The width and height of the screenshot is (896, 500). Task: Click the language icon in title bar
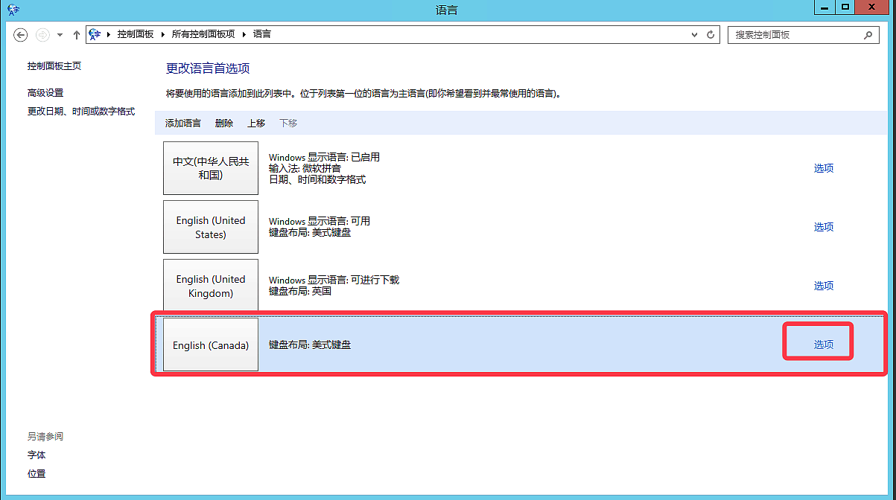13,10
